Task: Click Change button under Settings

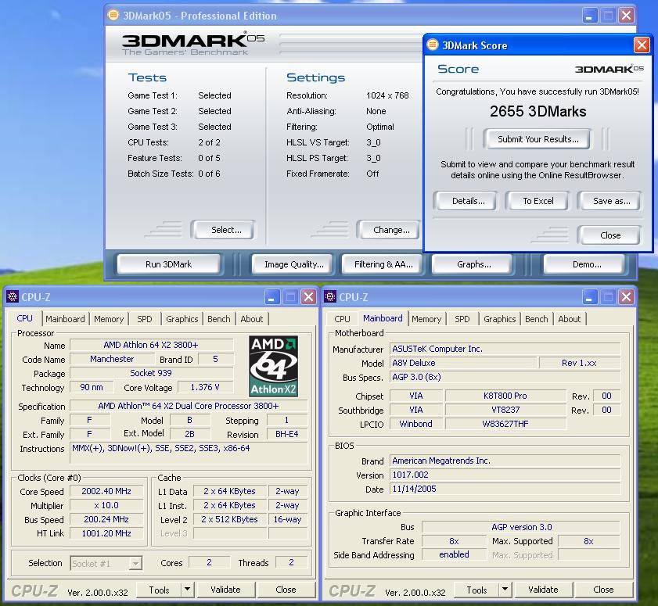Action: click(389, 230)
